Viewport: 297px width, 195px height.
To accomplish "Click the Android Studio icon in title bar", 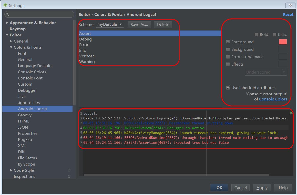I will click(5, 5).
